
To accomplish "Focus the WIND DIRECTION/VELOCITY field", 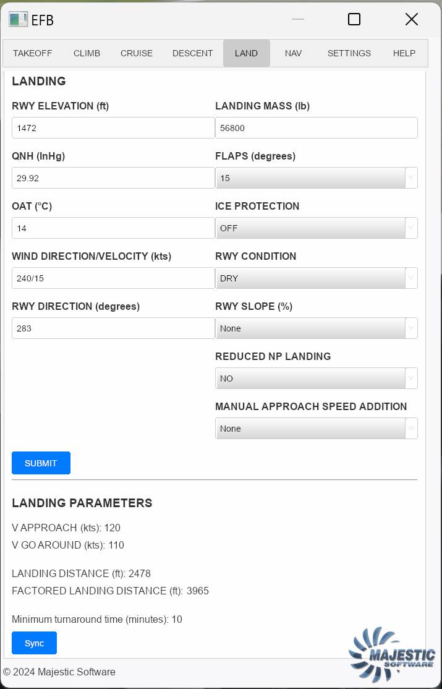I will tap(113, 278).
